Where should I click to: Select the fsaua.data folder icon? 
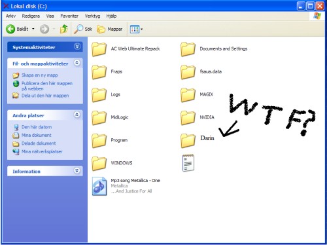(188, 72)
